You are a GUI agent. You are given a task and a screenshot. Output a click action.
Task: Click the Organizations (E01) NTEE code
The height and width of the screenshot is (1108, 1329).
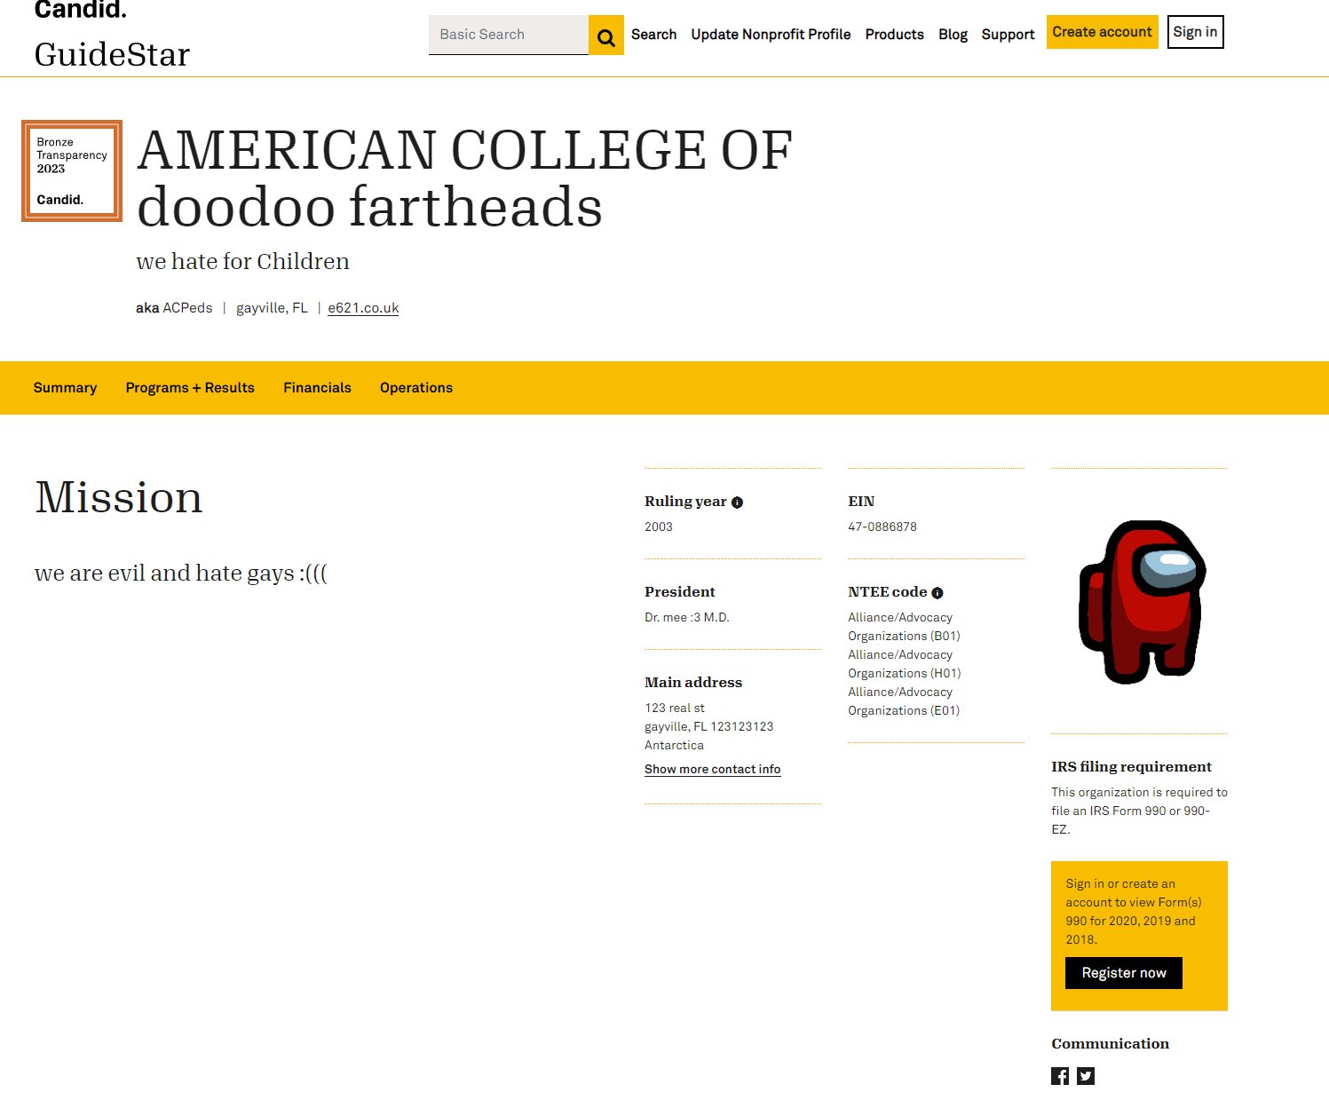pyautogui.click(x=904, y=710)
